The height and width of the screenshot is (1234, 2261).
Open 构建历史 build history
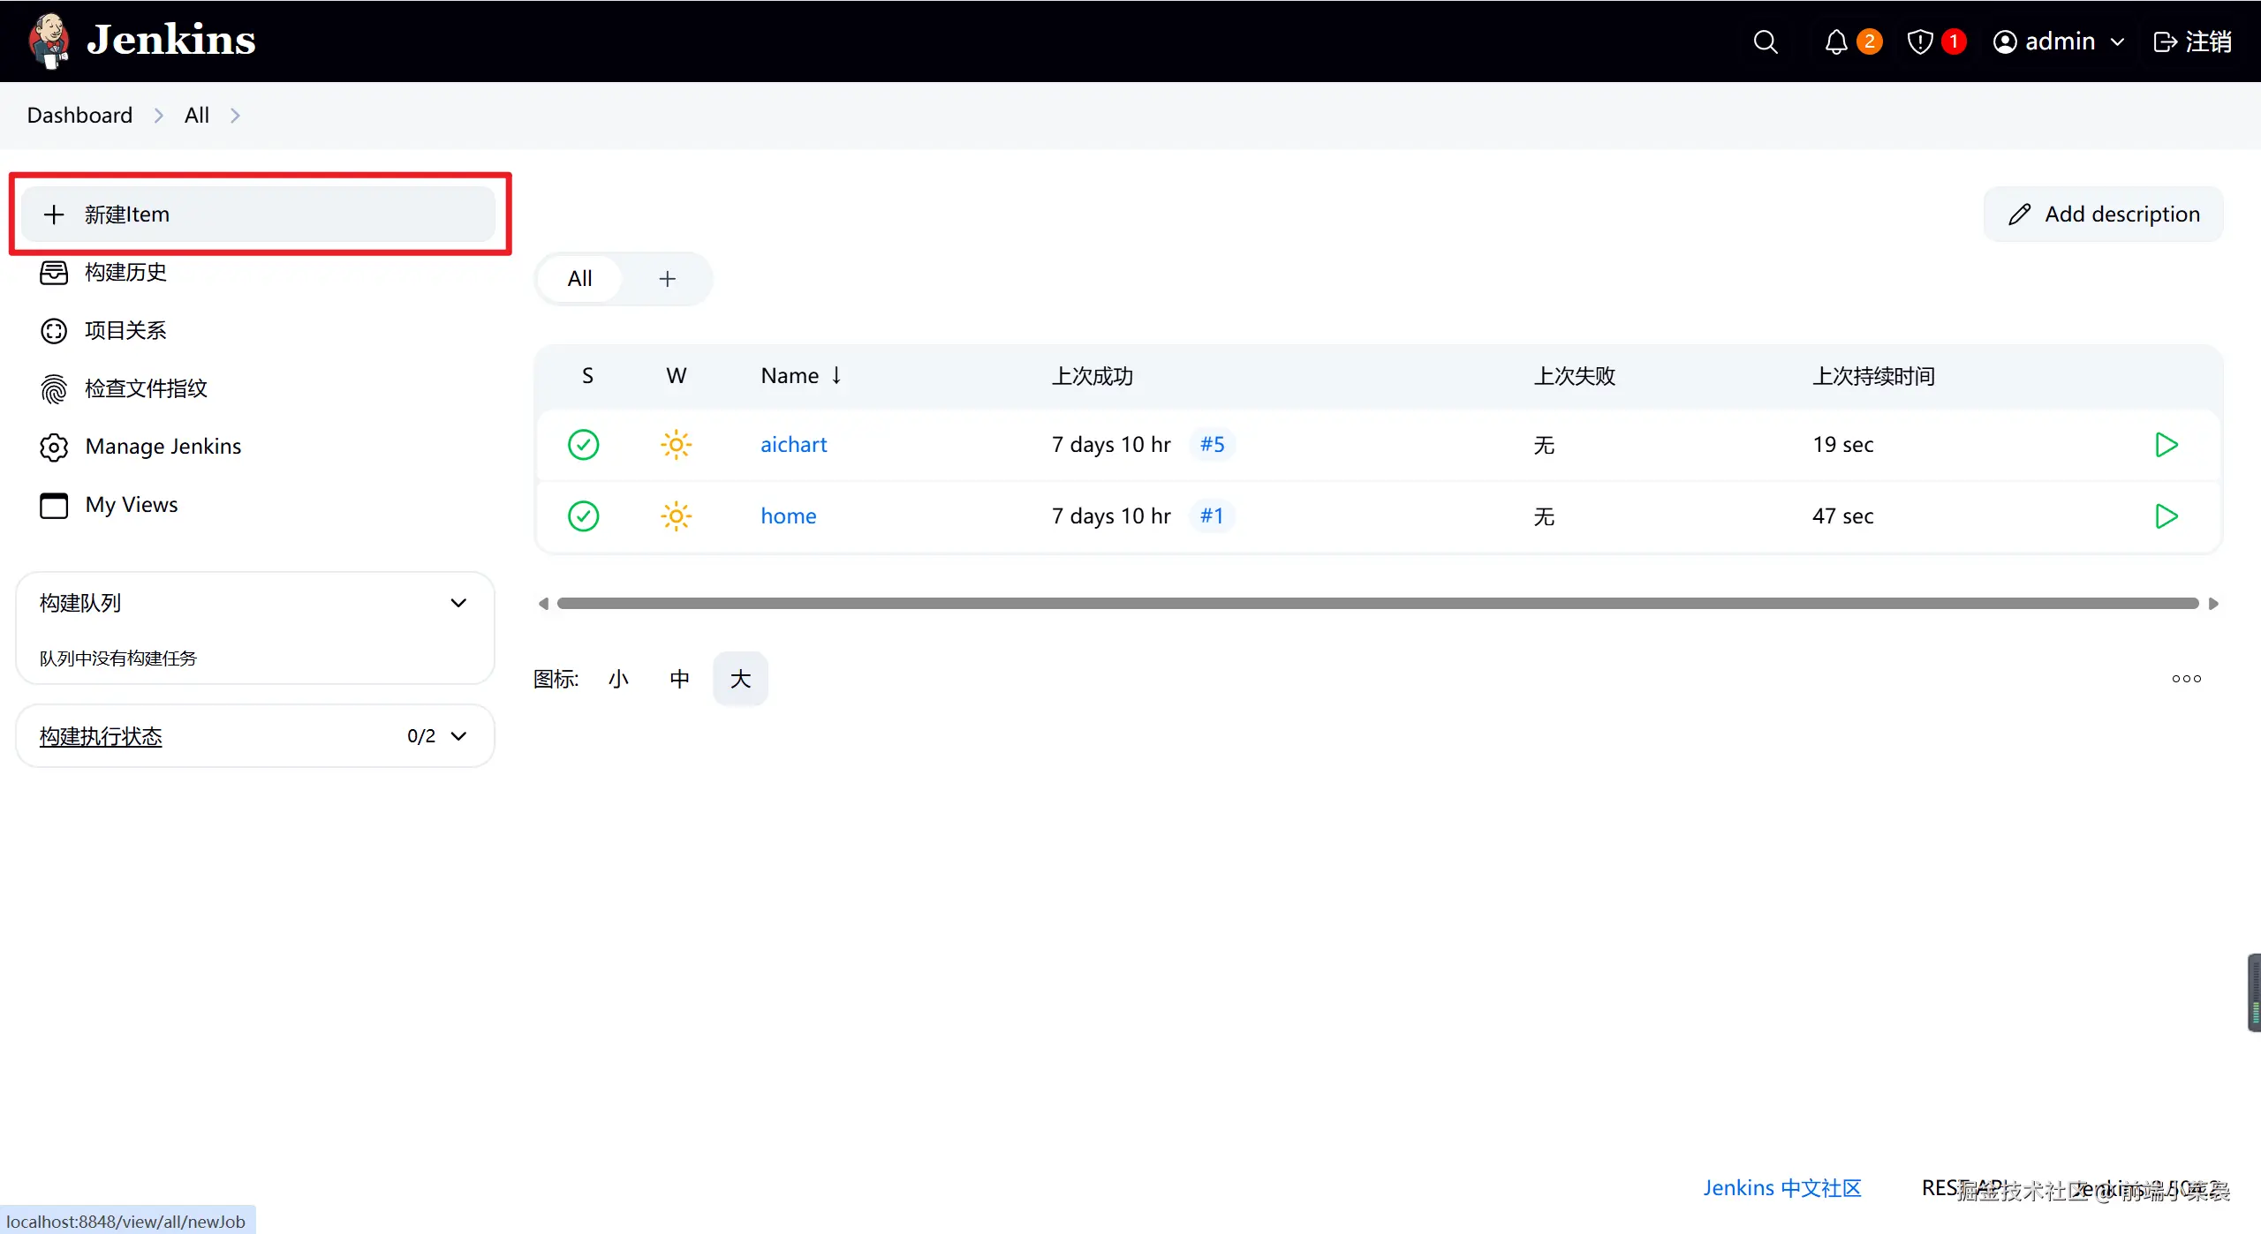click(x=125, y=272)
